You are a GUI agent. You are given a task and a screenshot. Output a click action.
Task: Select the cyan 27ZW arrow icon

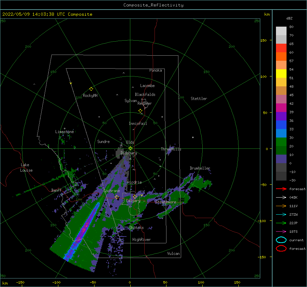pyautogui.click(x=281, y=215)
